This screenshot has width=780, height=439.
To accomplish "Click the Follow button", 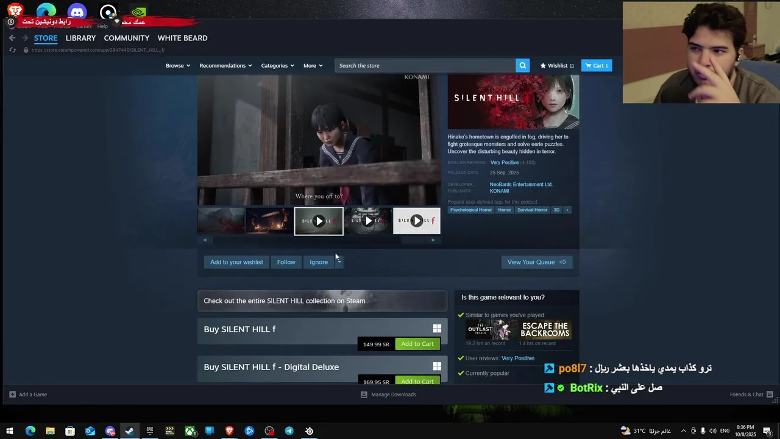I will coord(286,262).
